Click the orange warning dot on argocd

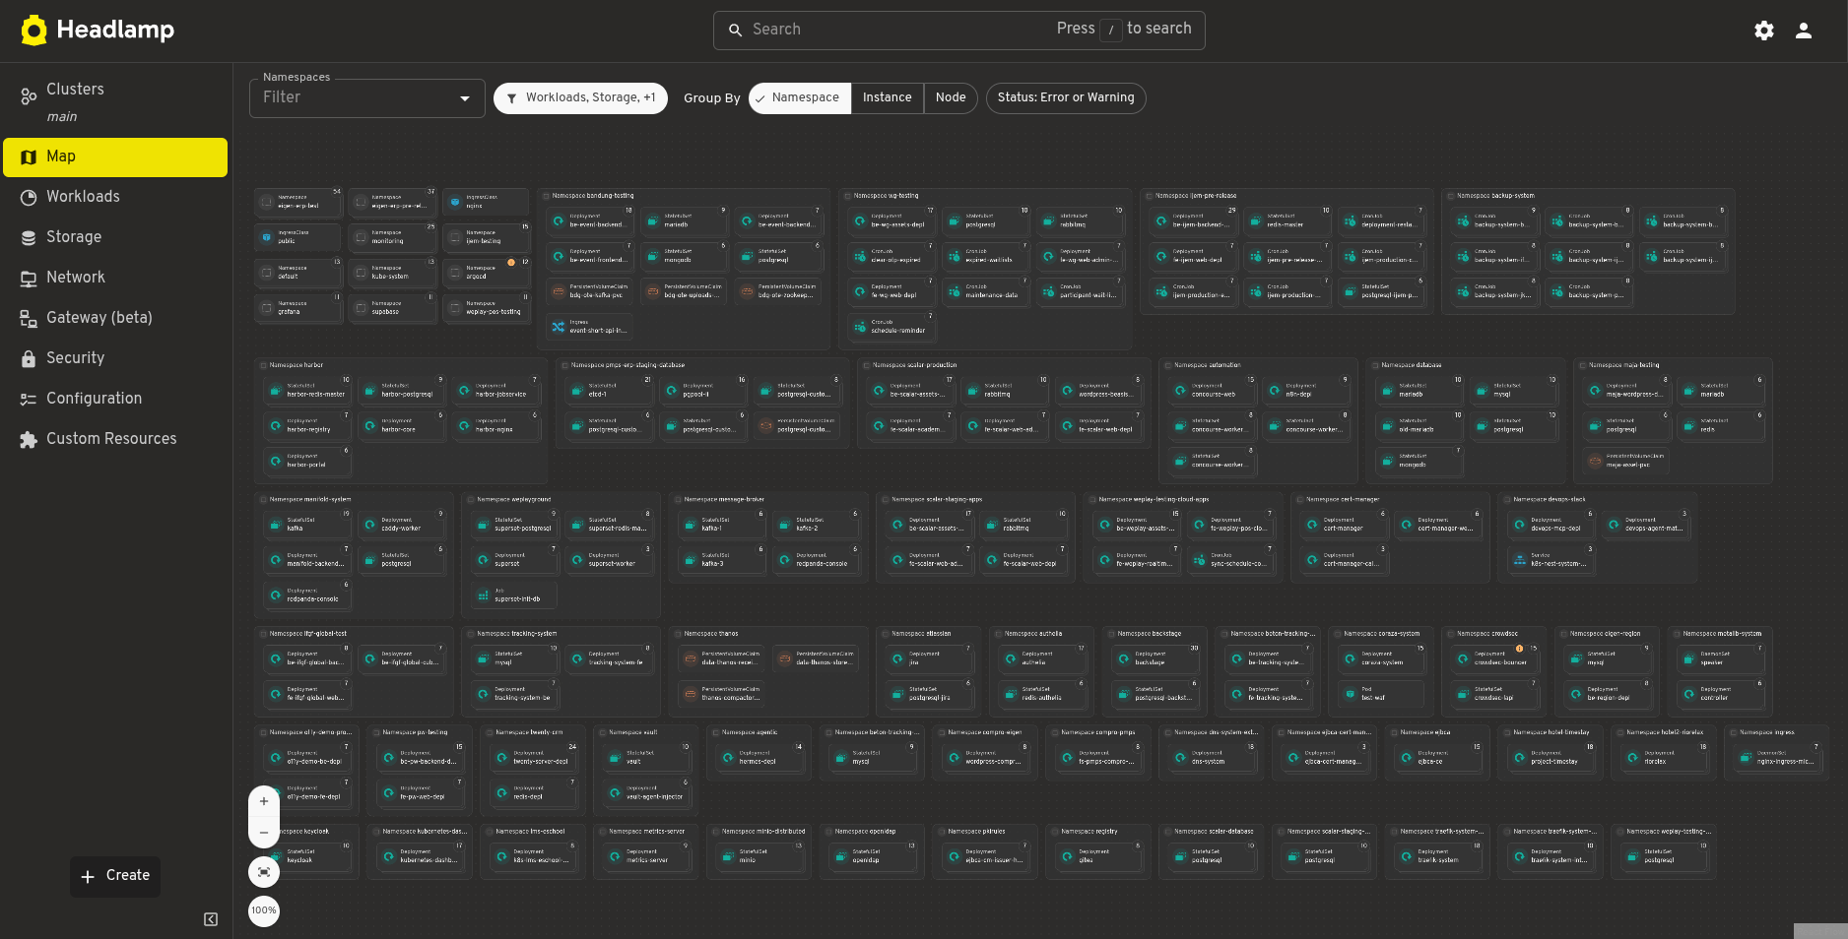pos(511,262)
